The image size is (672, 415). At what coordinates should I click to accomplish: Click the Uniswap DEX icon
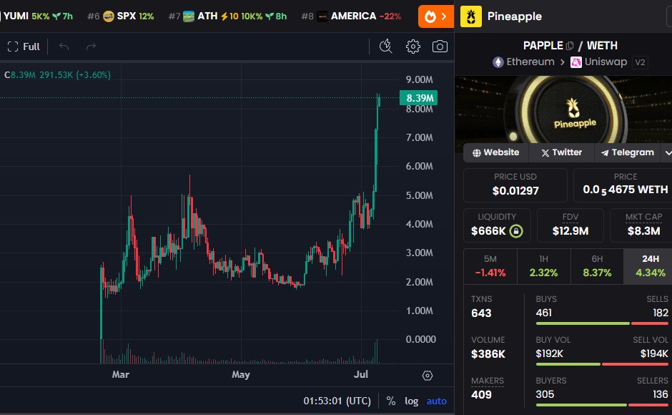(x=576, y=62)
